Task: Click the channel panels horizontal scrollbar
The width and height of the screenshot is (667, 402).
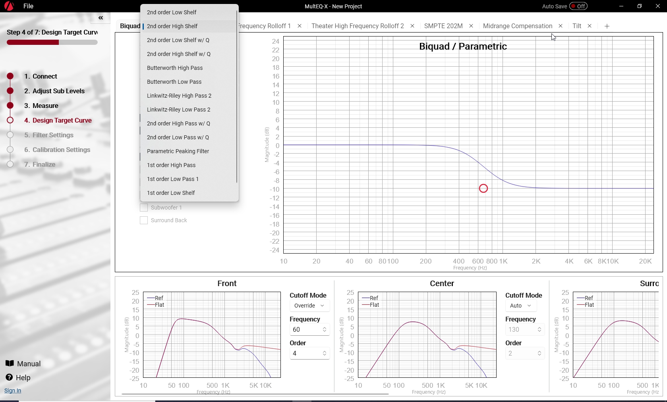Action: (255, 394)
